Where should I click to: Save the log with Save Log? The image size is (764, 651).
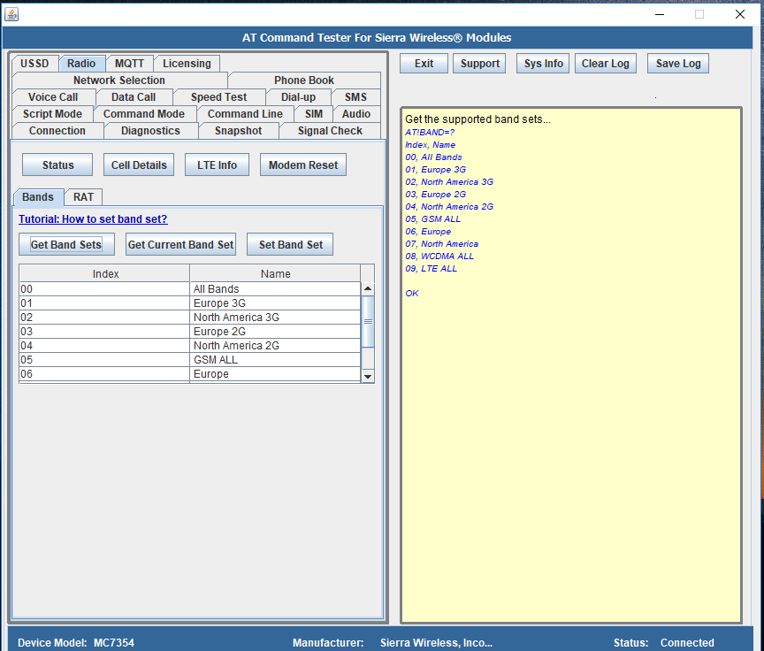678,64
